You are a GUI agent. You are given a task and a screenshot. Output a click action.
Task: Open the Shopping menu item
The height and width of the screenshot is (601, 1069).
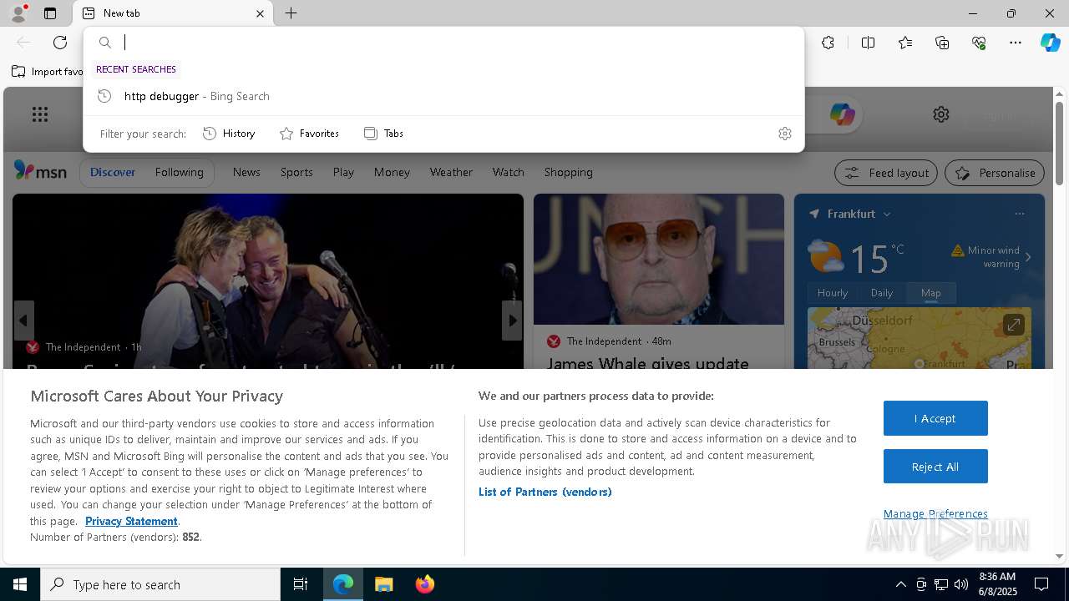(569, 172)
